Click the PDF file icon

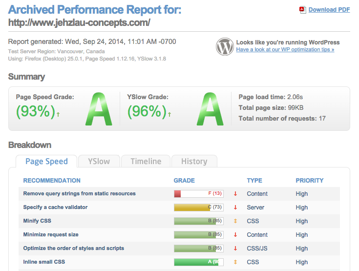tap(302, 9)
